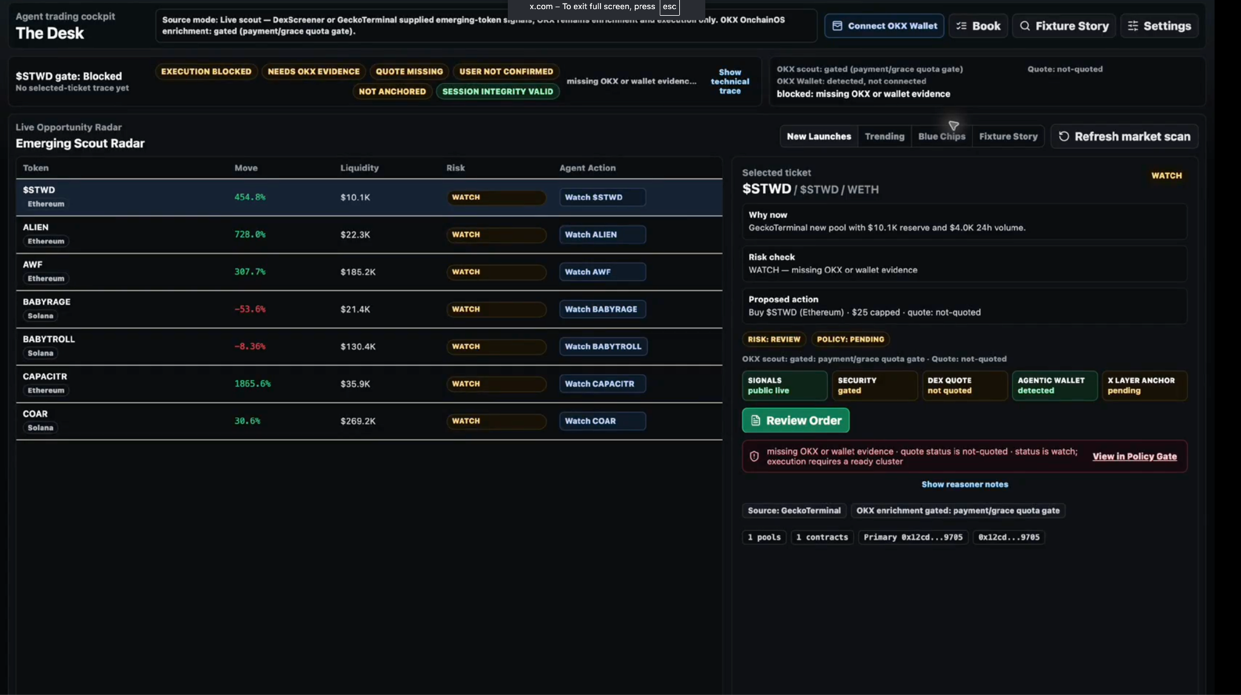Viewport: 1241px width, 695px height.
Task: Click the Risk column header
Action: [x=456, y=168]
